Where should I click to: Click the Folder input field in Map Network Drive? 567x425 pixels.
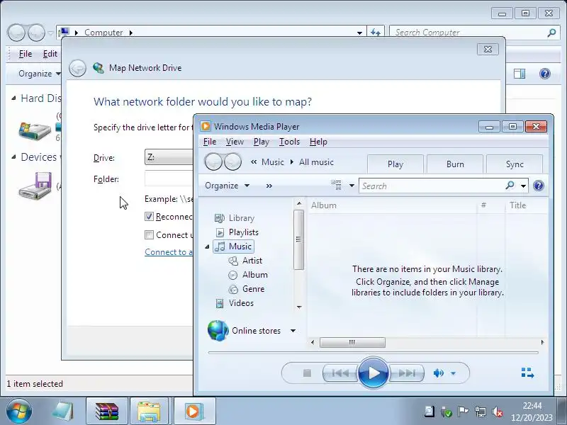169,178
